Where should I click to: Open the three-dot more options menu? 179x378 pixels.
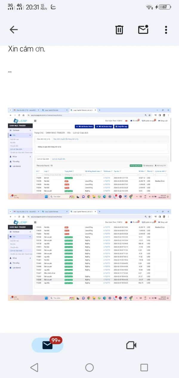pos(166,30)
